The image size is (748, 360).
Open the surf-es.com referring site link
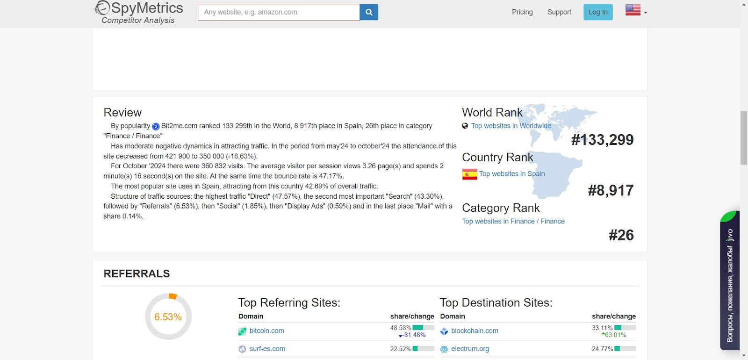(267, 349)
